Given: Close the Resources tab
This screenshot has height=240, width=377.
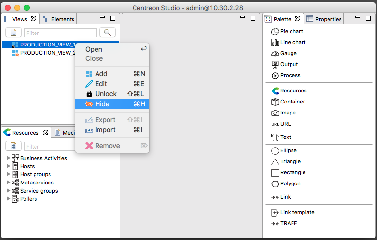Looking at the screenshot, I should tap(45, 132).
